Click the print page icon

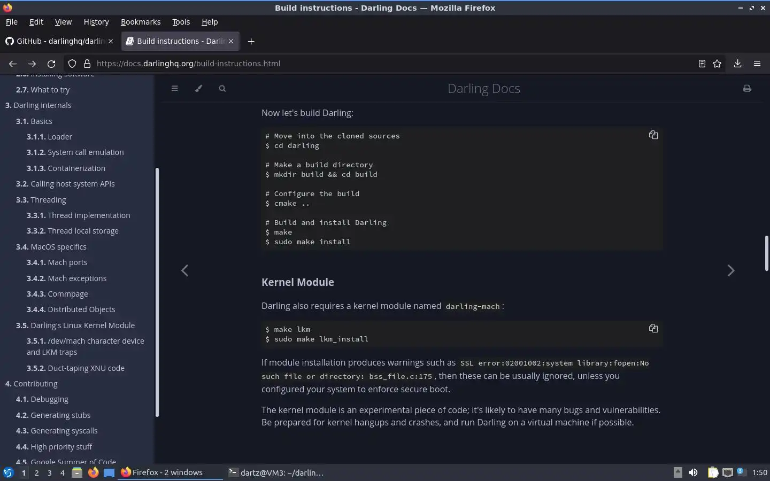click(747, 89)
